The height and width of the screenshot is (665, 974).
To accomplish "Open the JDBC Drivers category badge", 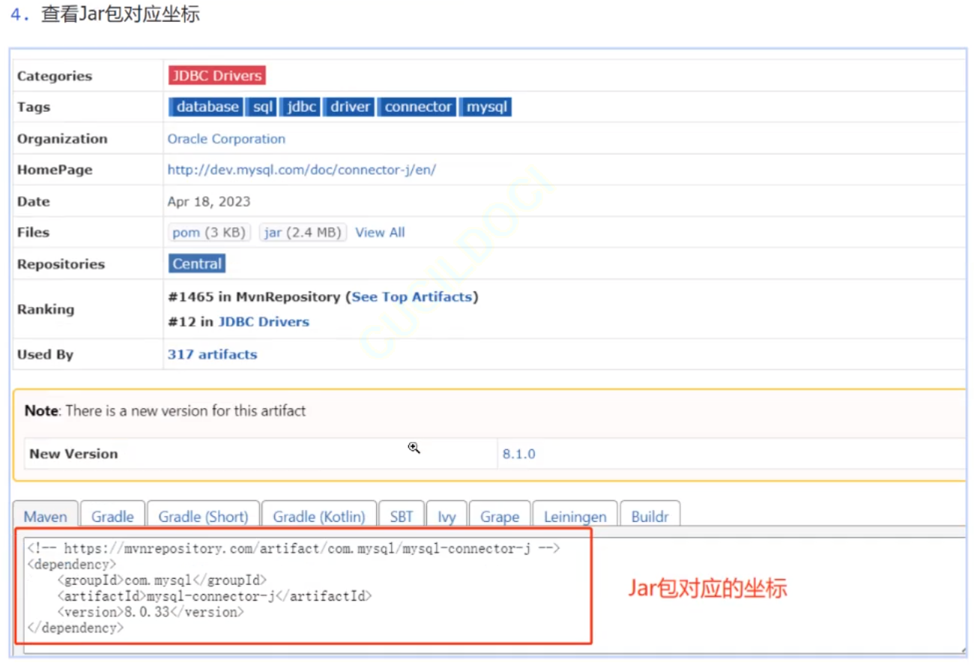I will point(217,76).
